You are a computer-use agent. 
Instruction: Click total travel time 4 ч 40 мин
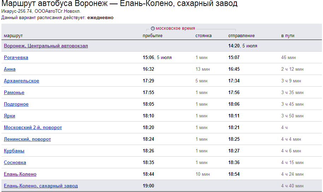(x=292, y=186)
